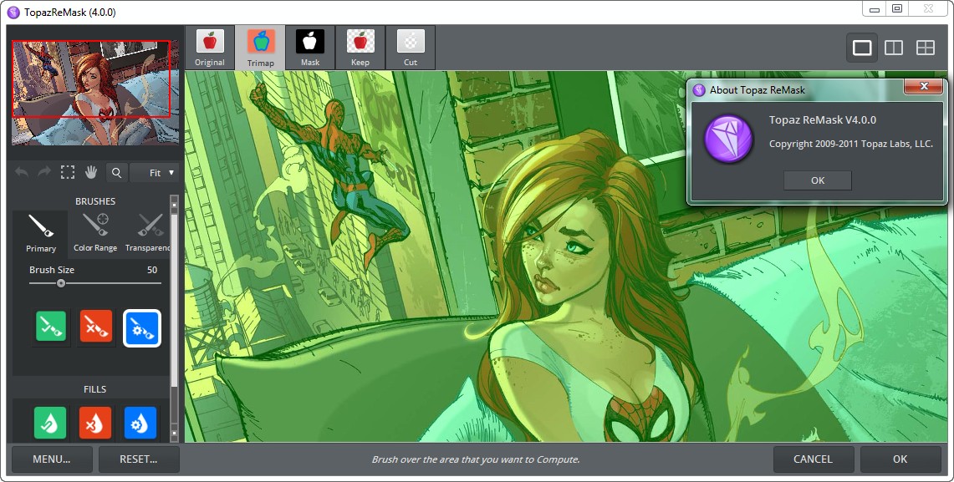Choose two-pane split view layout
954x482 pixels.
click(894, 48)
